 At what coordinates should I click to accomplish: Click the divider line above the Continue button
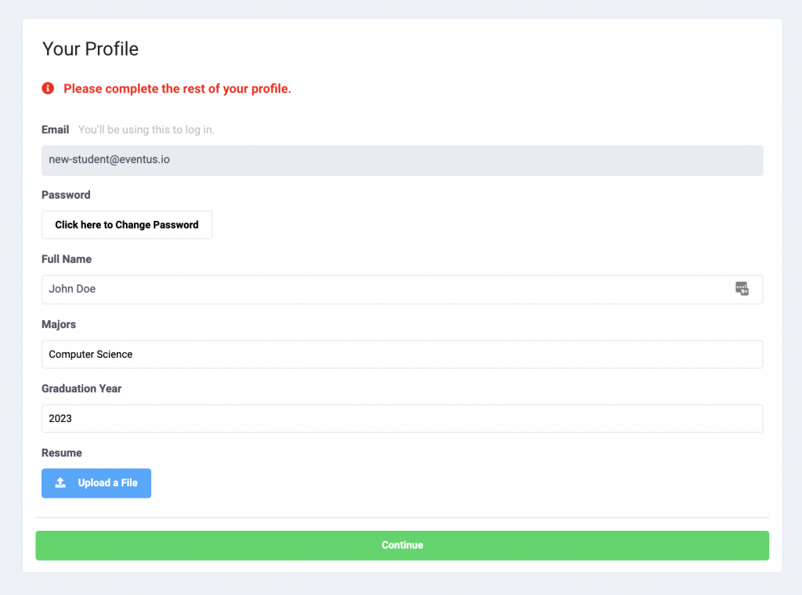tap(402, 517)
